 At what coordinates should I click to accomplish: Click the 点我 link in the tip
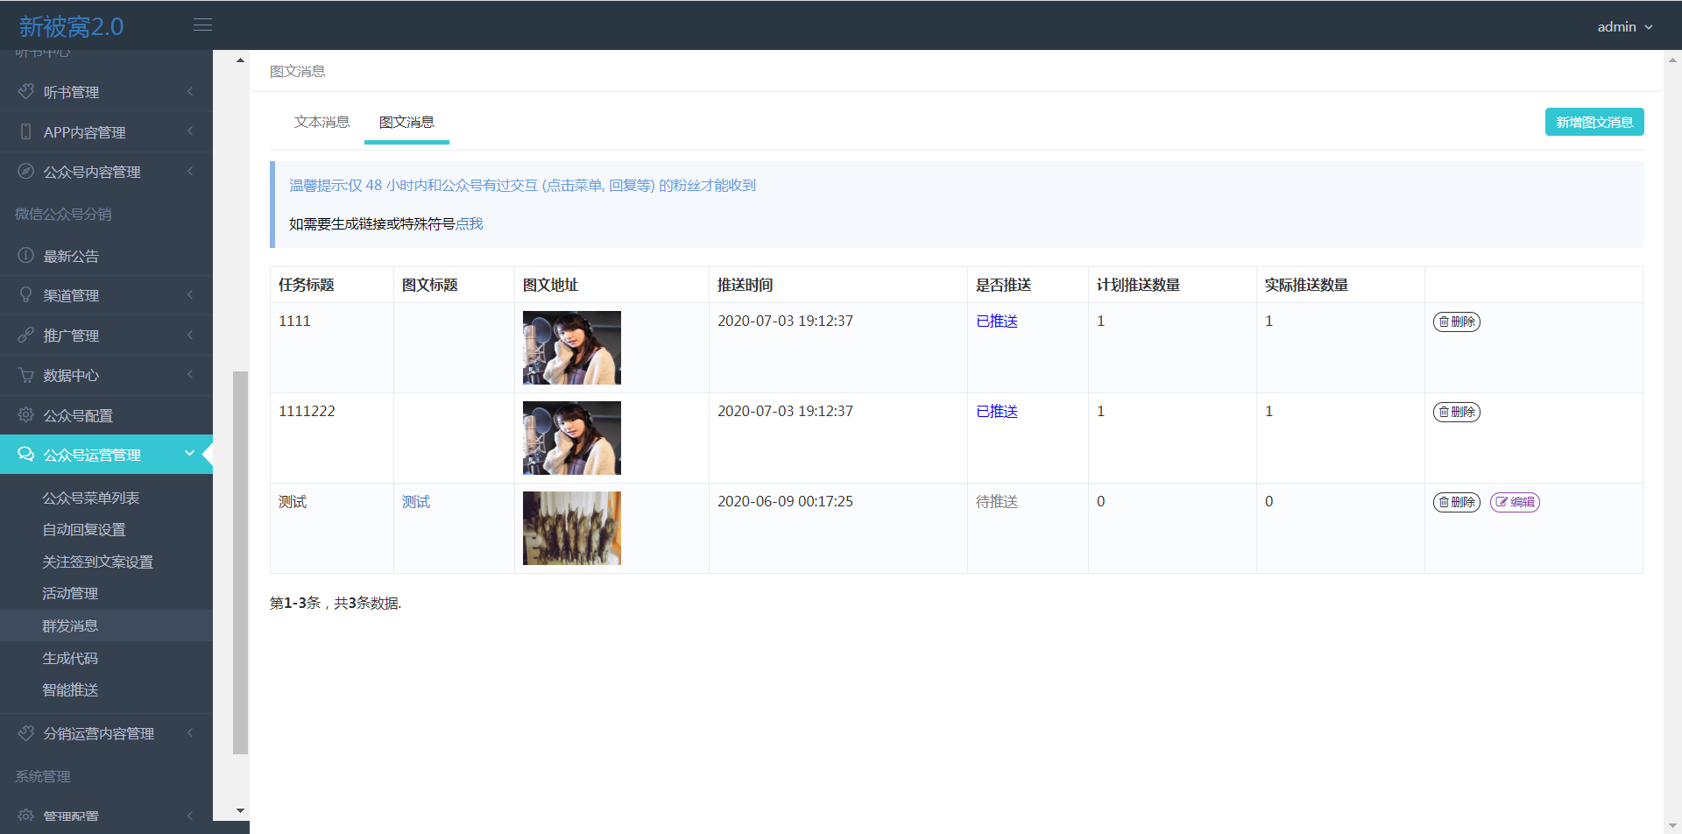470,223
